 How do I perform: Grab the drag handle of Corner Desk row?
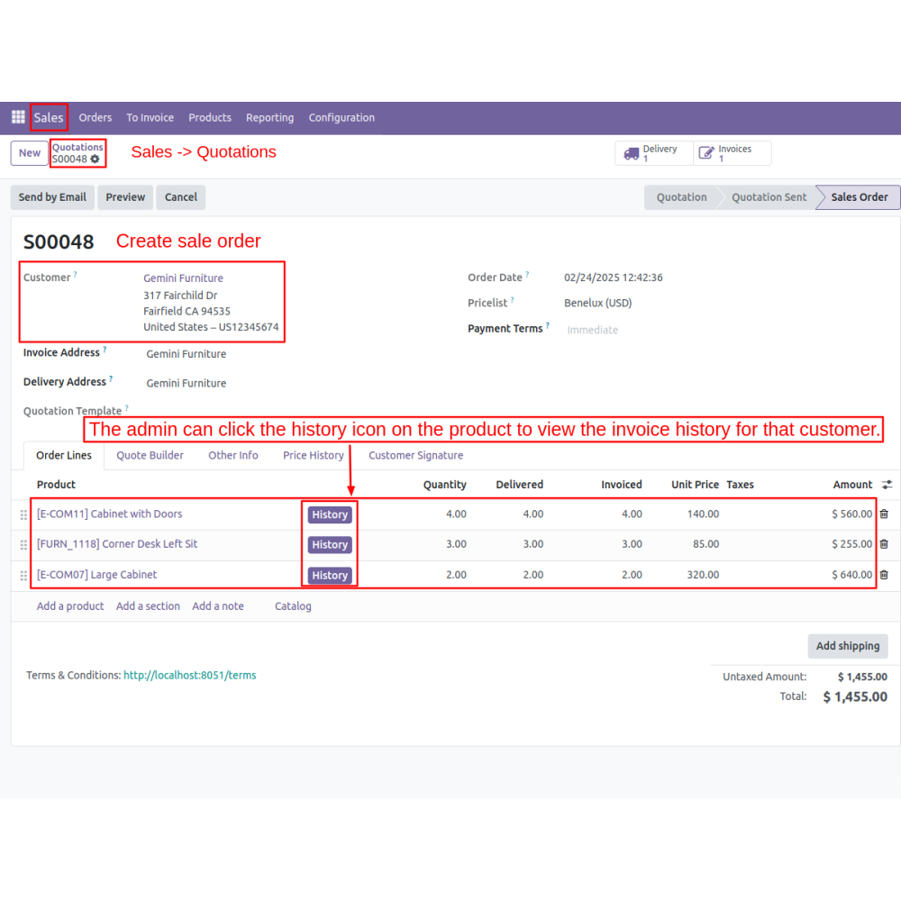(x=23, y=545)
